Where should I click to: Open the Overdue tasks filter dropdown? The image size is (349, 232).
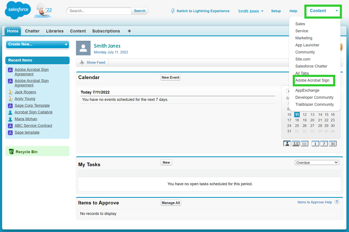pos(317,162)
